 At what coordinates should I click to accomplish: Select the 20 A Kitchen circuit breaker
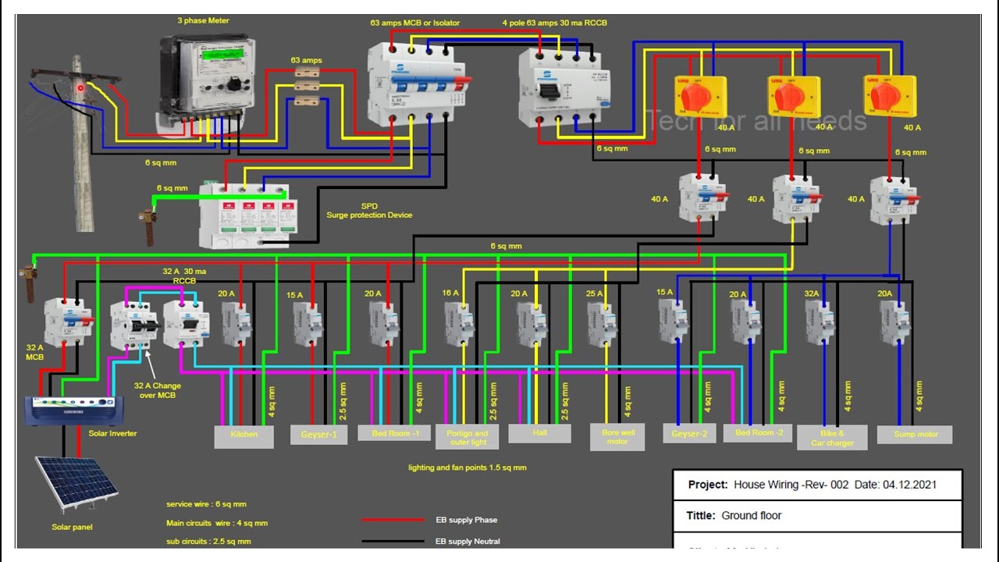pyautogui.click(x=236, y=323)
